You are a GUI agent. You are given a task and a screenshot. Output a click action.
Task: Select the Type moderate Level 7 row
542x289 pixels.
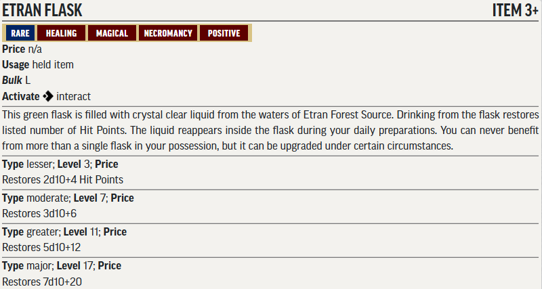[x=68, y=198]
